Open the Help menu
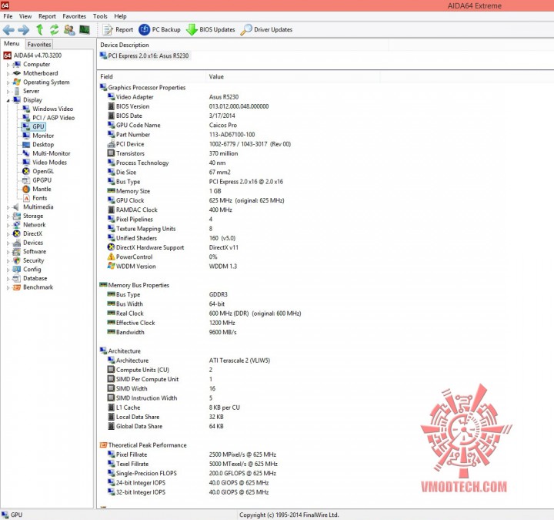The width and height of the screenshot is (554, 520). click(120, 16)
